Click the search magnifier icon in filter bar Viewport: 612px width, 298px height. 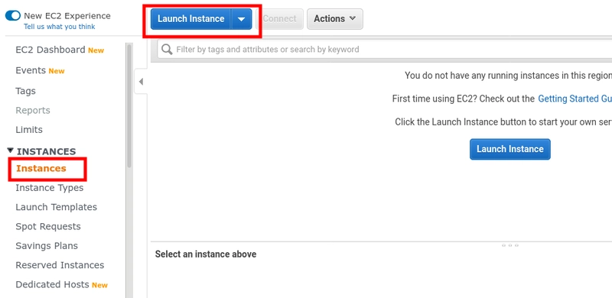tap(167, 50)
